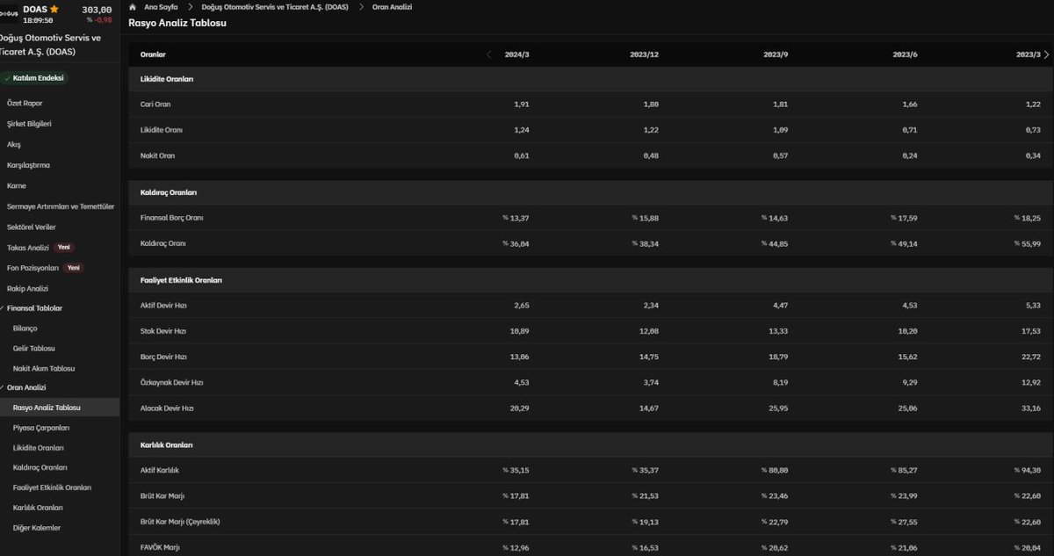
Task: Select Karne menu item
Action: point(17,186)
